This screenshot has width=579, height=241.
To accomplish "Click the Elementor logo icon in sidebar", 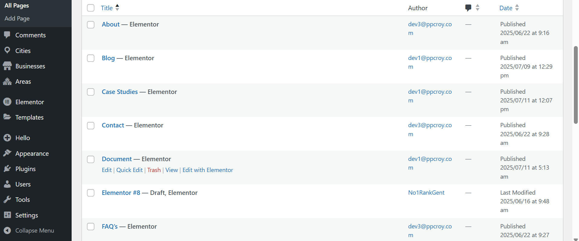I will 7,102.
